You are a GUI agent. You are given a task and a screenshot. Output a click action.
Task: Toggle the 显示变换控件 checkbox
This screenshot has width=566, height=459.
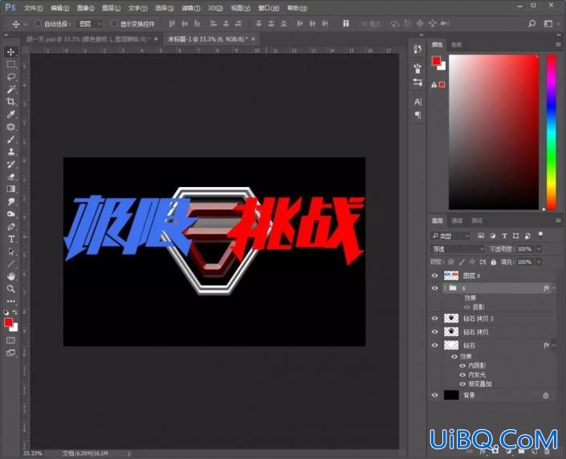[115, 24]
